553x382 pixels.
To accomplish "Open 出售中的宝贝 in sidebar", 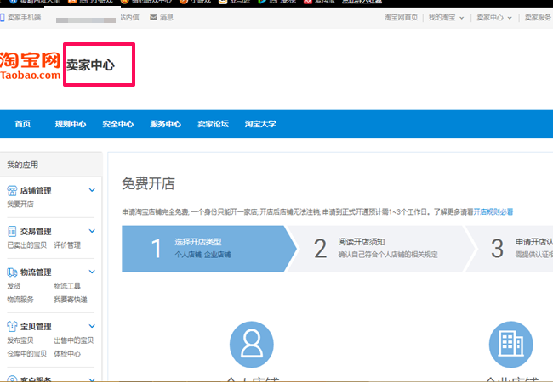I will [x=74, y=340].
